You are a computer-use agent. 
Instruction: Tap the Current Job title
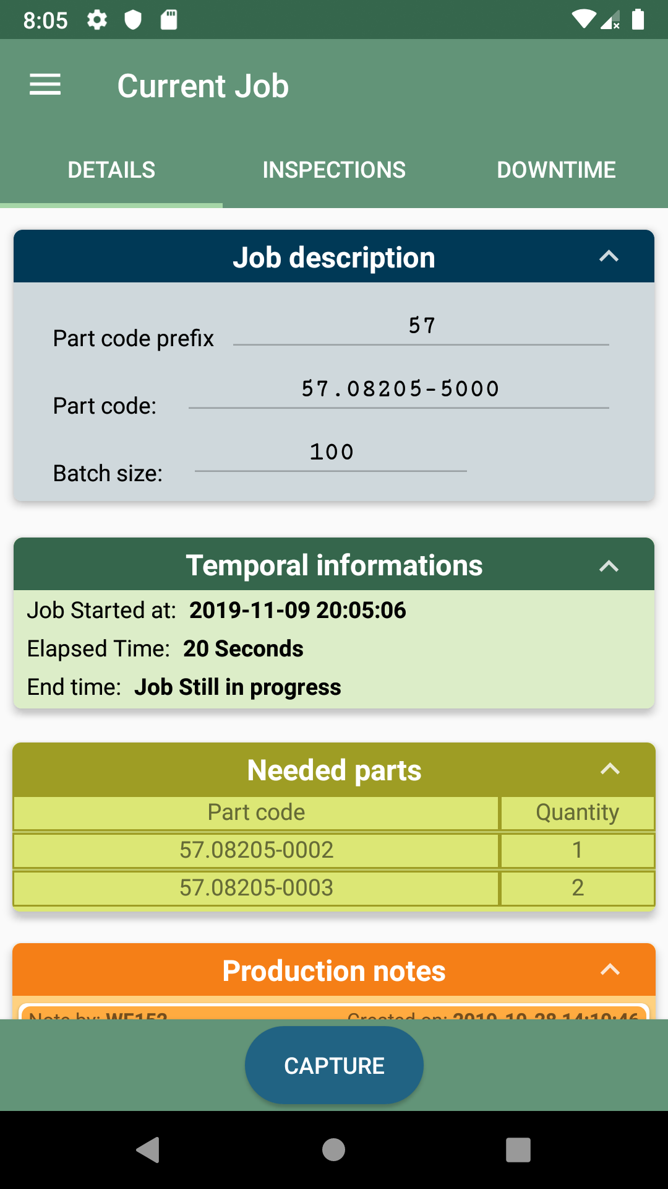203,85
